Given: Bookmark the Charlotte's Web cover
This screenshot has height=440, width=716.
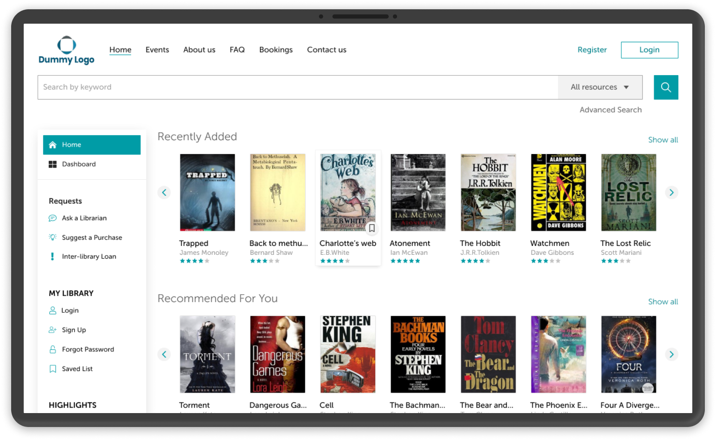Looking at the screenshot, I should 372,228.
